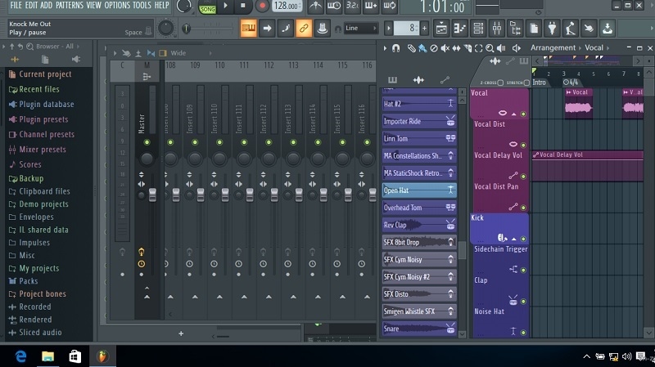Click the Countdown before recording icon
655x367 pixels.
[352, 6]
